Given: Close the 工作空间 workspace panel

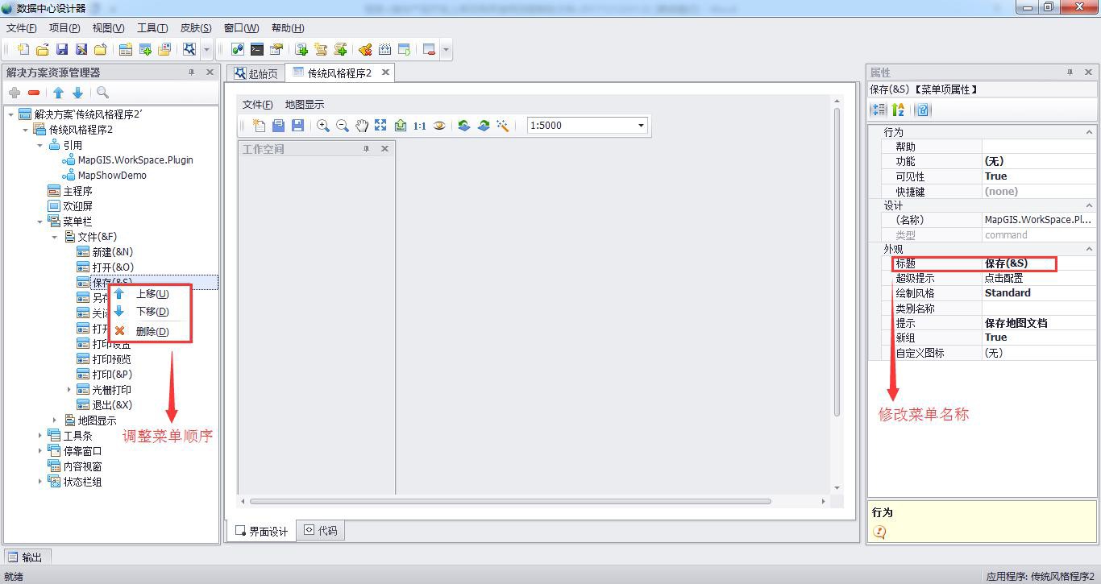Looking at the screenshot, I should pyautogui.click(x=384, y=149).
